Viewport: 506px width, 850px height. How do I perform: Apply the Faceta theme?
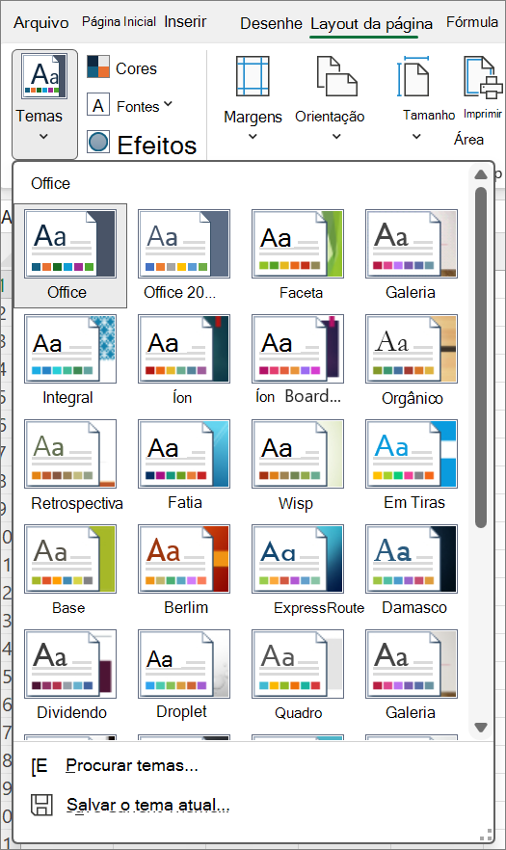click(x=298, y=244)
